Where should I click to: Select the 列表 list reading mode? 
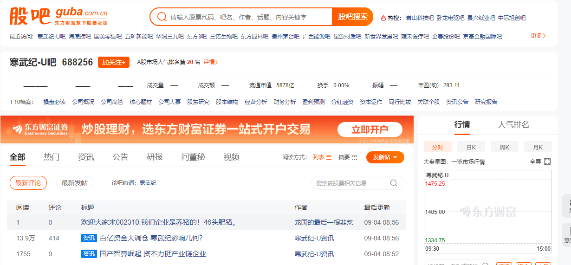click(322, 157)
